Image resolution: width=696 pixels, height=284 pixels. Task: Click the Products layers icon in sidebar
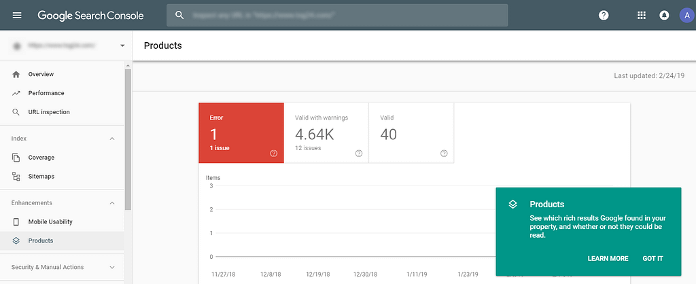16,241
